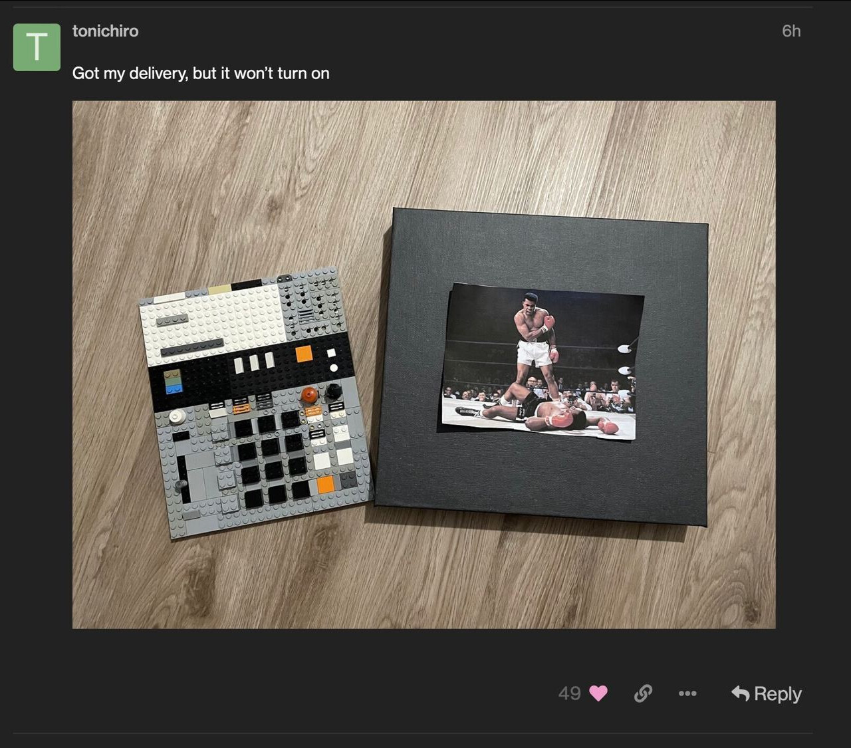
Task: Like the post with the pink heart
Action: click(x=598, y=693)
